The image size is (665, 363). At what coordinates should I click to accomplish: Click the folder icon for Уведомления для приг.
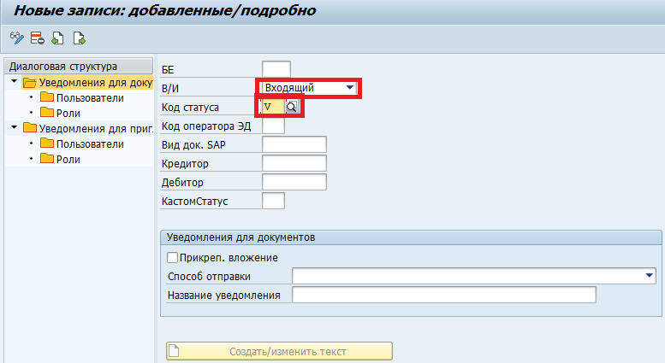[x=30, y=129]
